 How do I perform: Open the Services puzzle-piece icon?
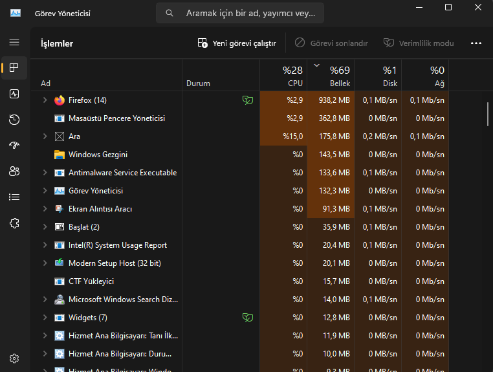pyautogui.click(x=14, y=223)
